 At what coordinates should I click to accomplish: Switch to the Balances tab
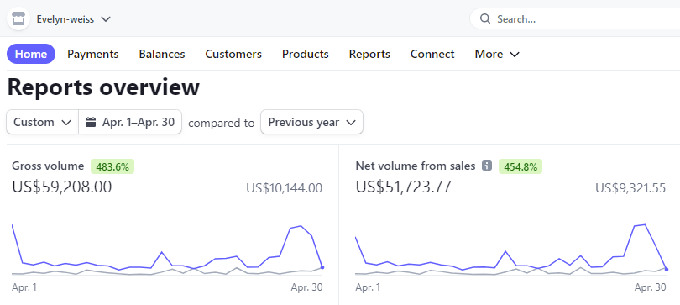[x=162, y=55]
